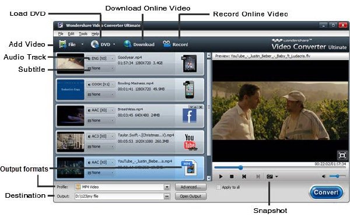The image size is (350, 217).
Task: Open the Help menu
Action: [x=95, y=34]
